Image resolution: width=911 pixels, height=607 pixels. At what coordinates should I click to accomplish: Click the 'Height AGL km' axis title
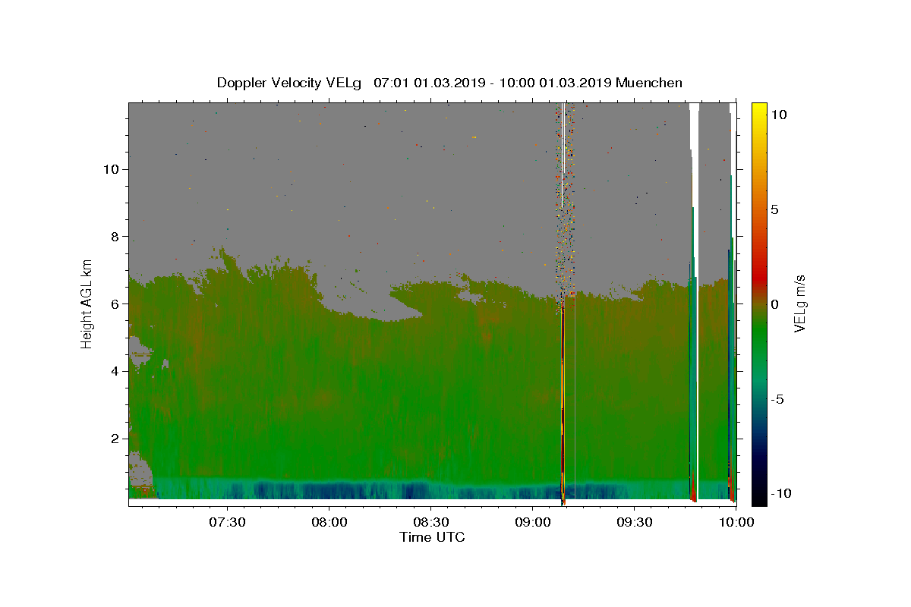[x=87, y=304]
